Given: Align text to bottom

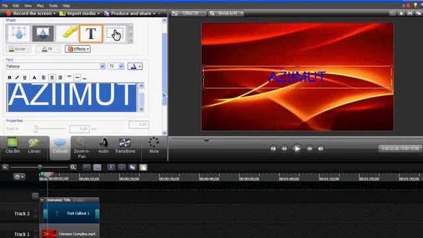Looking at the screenshot, I should 85,78.
